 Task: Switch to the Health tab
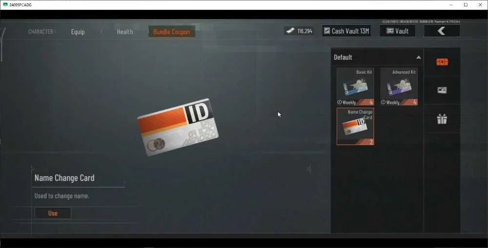[x=125, y=32]
